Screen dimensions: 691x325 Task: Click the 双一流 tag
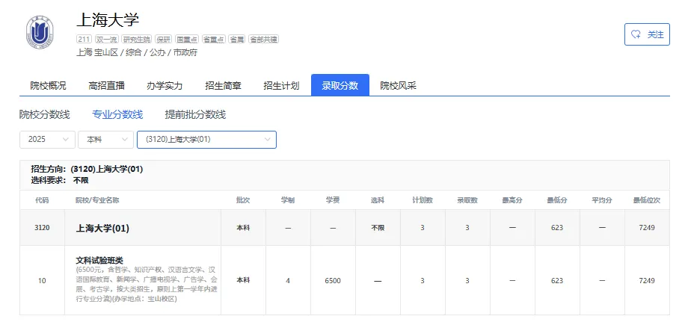pyautogui.click(x=106, y=39)
